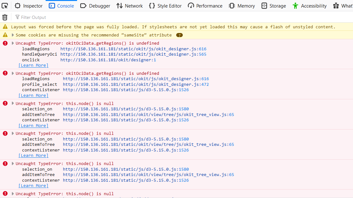Click loadRegions frame name in first error
Viewport: 353px width, 198px height.
[36, 49]
